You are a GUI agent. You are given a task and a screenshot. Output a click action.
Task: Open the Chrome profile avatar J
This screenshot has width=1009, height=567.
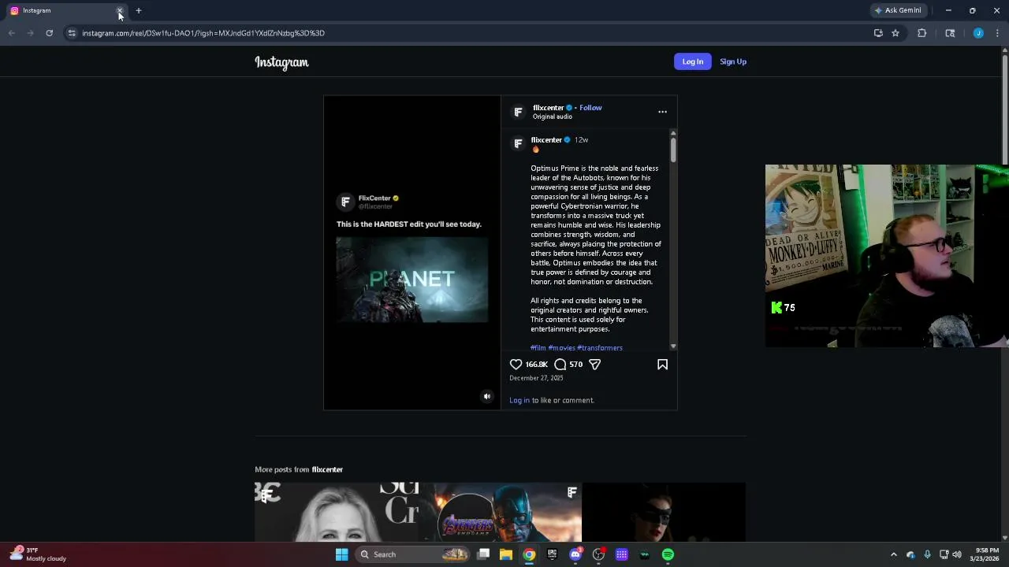(978, 33)
